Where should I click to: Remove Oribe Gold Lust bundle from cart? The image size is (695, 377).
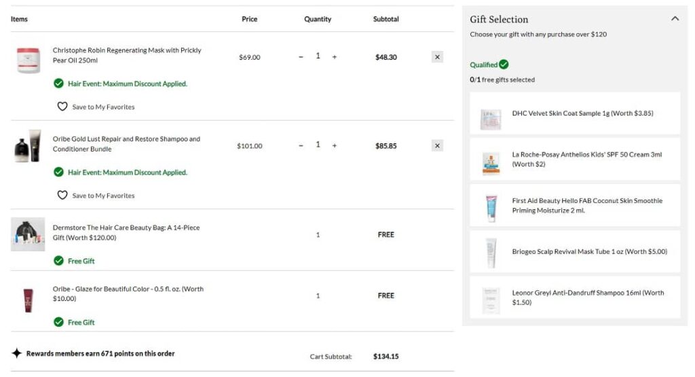pyautogui.click(x=437, y=145)
